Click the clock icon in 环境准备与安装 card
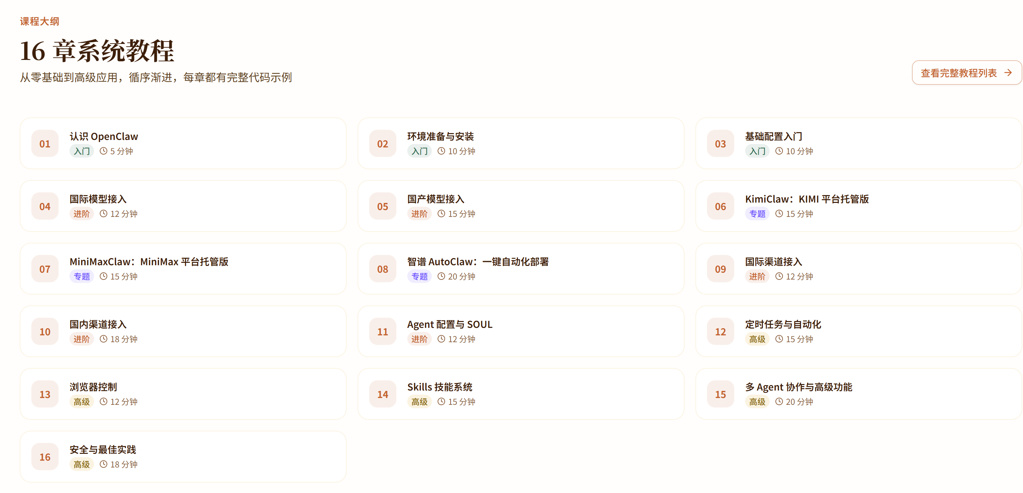 pos(441,151)
